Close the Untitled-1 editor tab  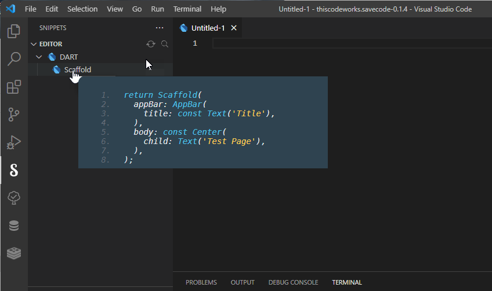coord(234,28)
